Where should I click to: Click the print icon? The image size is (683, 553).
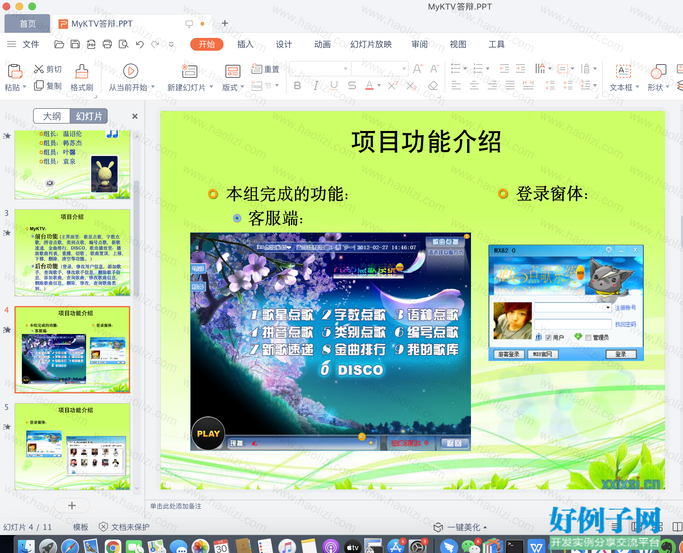coord(107,44)
